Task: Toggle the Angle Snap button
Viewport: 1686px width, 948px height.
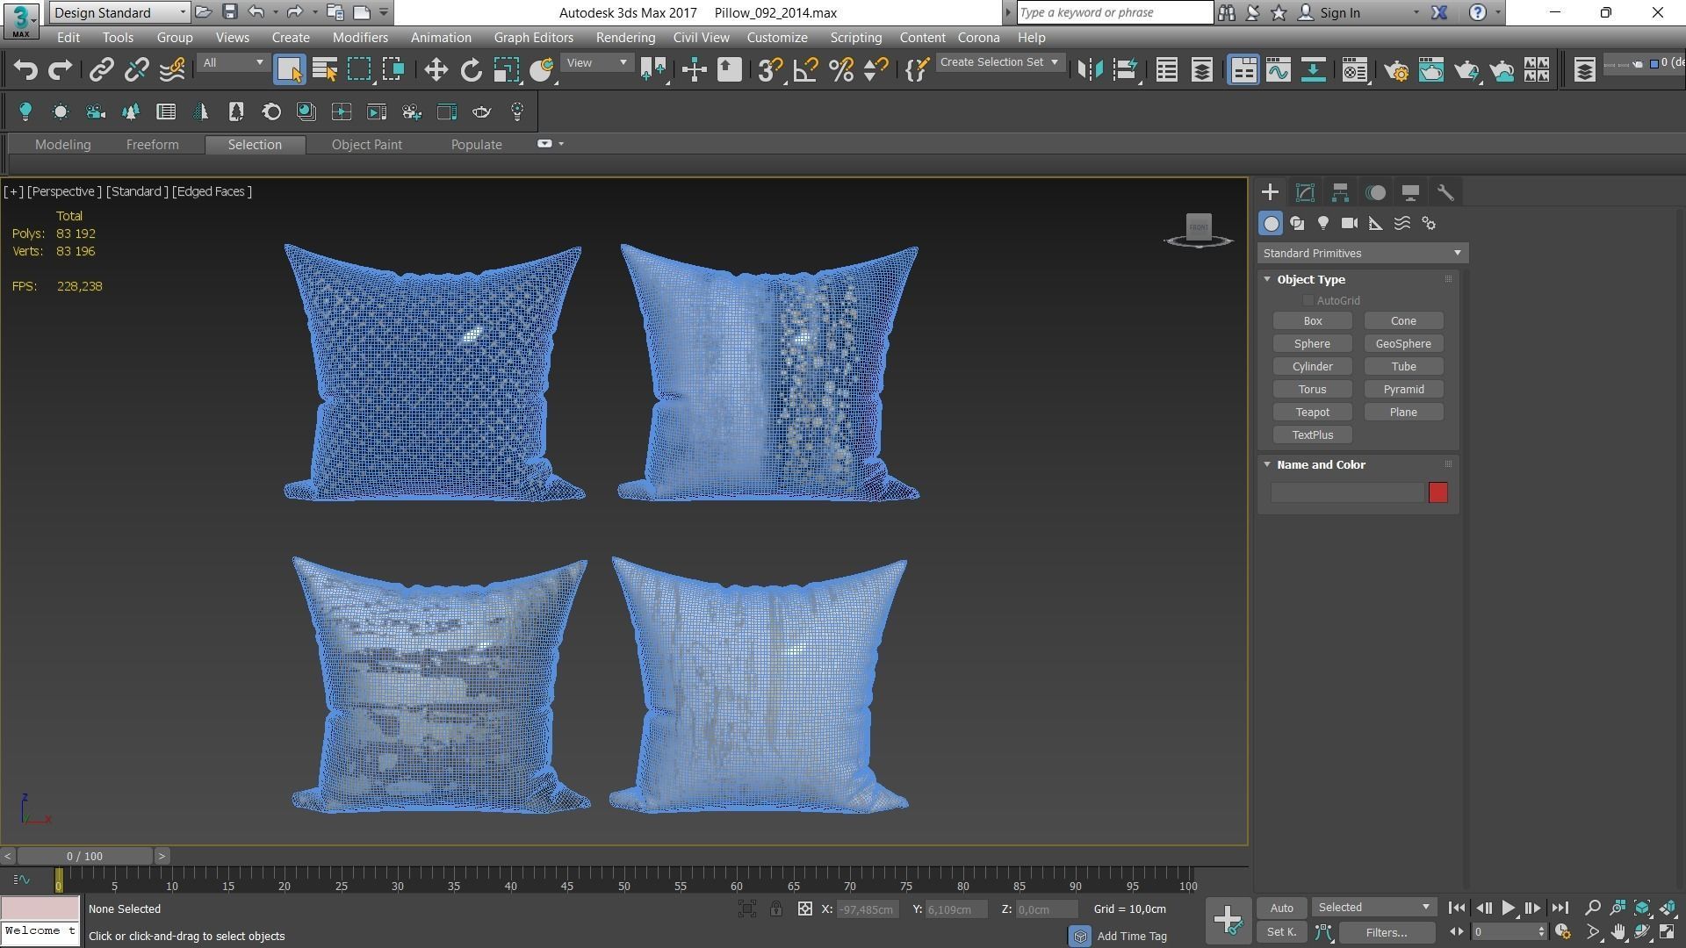Action: [805, 70]
